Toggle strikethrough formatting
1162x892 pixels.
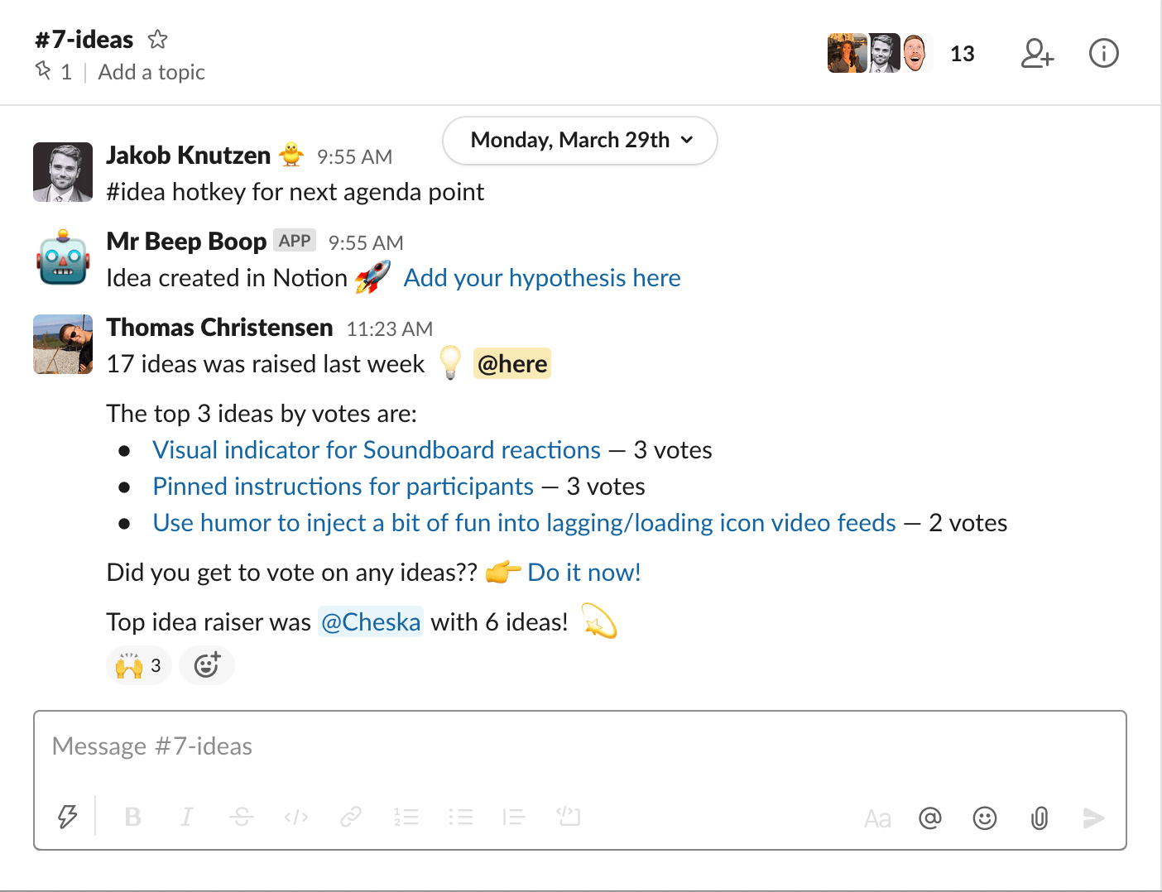[242, 817]
